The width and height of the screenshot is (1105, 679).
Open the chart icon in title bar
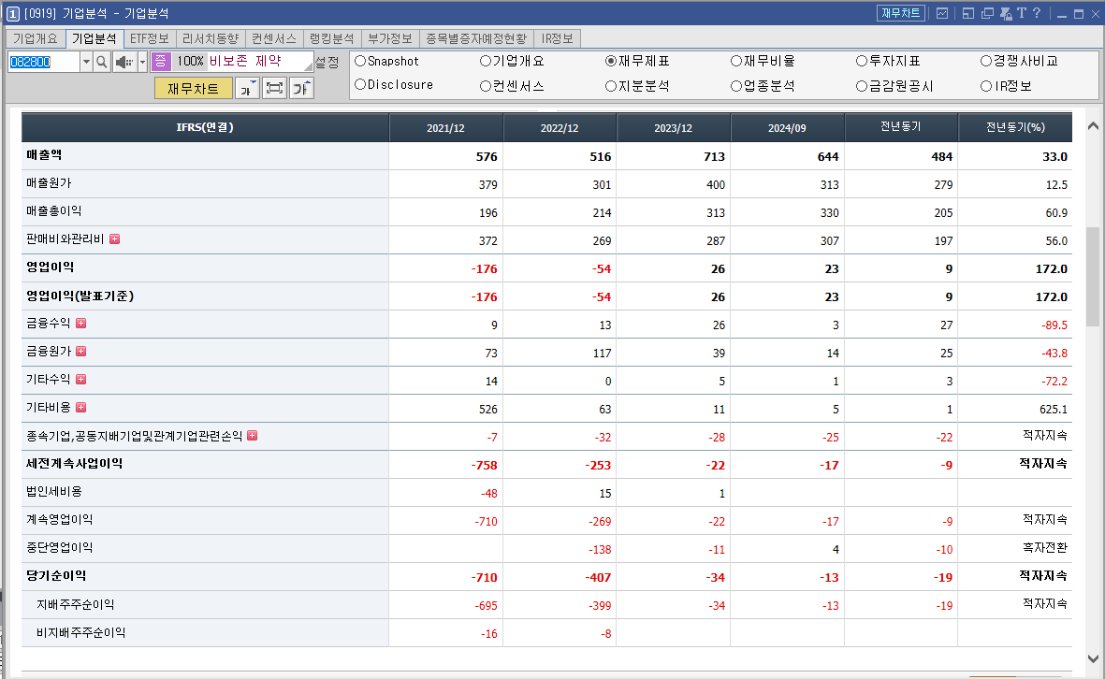pos(942,13)
